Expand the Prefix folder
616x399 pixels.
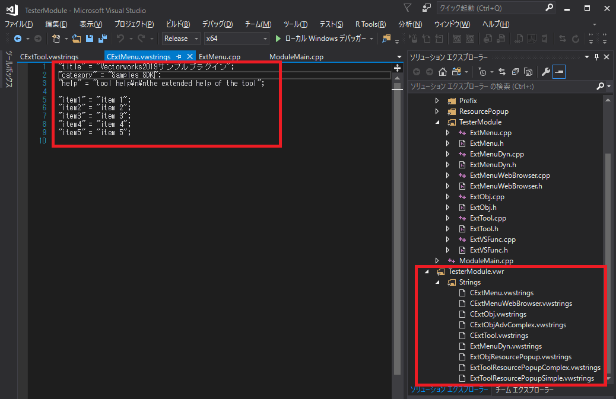(x=437, y=101)
